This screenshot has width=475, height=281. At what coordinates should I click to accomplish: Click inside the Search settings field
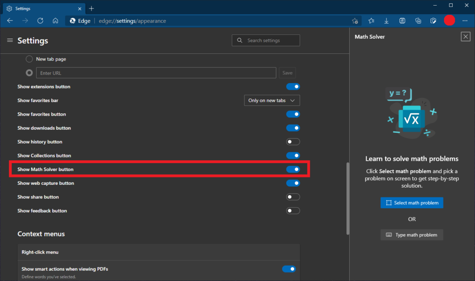tap(265, 40)
